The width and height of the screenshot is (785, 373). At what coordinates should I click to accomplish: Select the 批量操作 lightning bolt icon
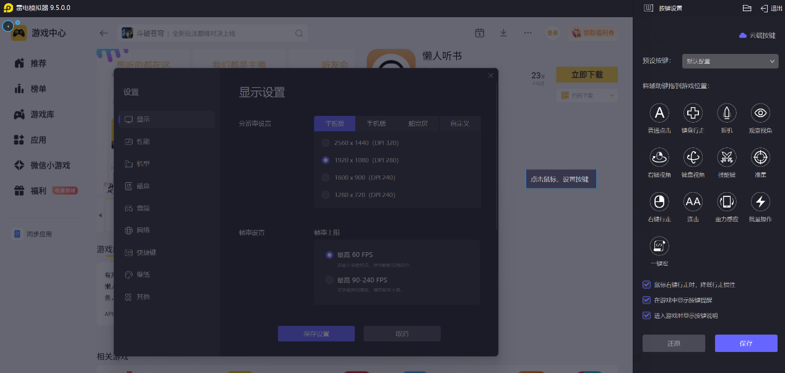coord(760,201)
